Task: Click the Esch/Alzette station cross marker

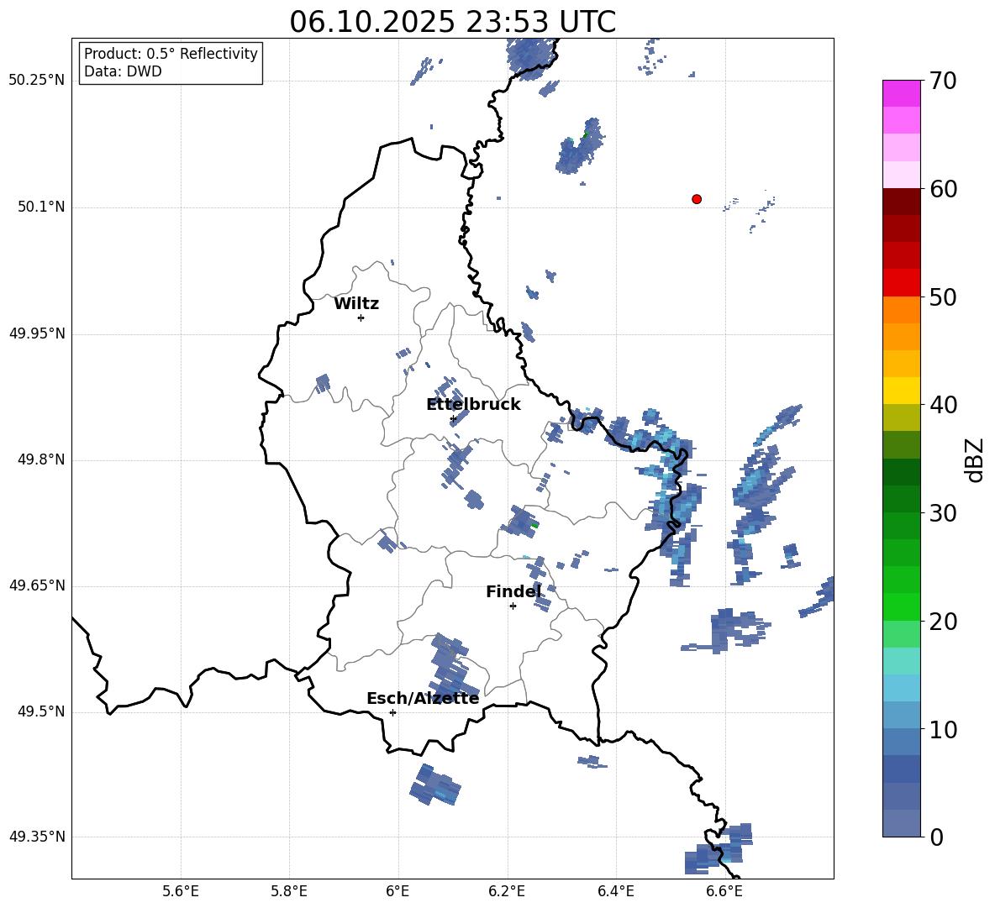Action: pyautogui.click(x=392, y=712)
